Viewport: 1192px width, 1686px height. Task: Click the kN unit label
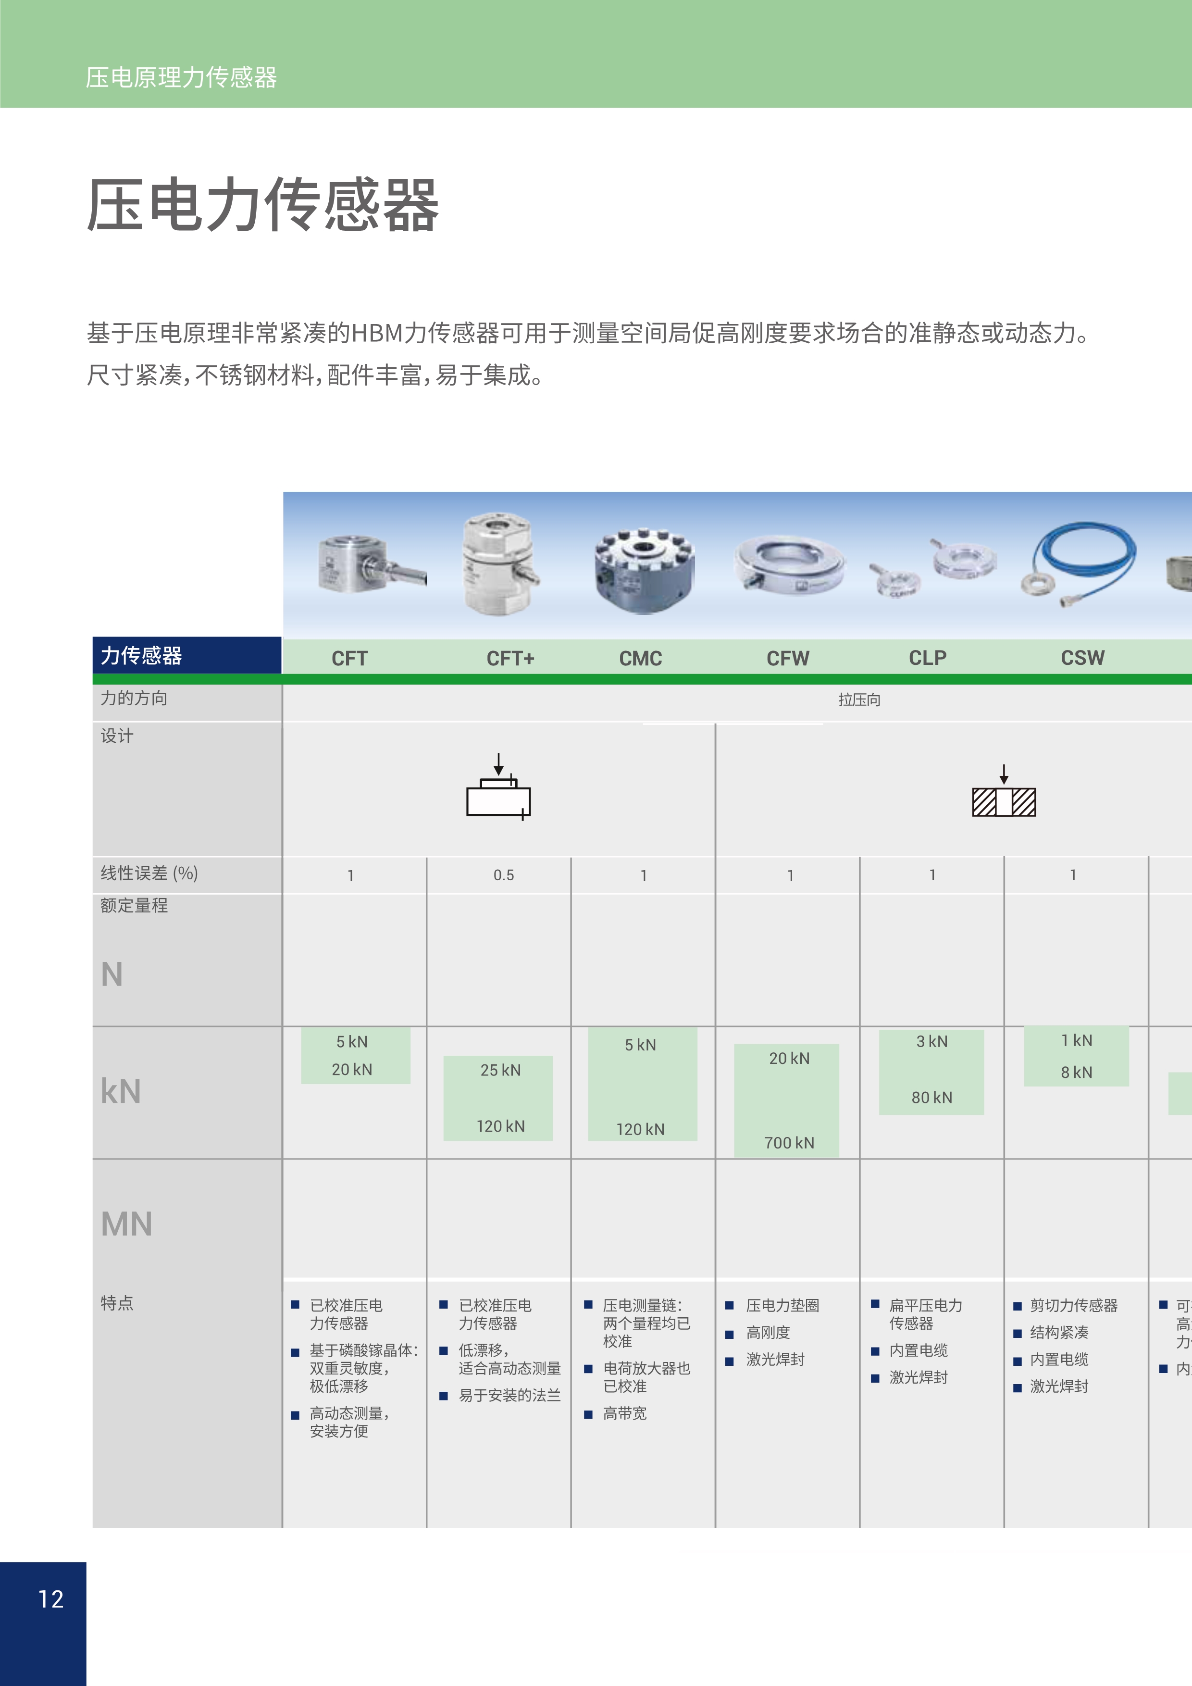pos(120,1091)
